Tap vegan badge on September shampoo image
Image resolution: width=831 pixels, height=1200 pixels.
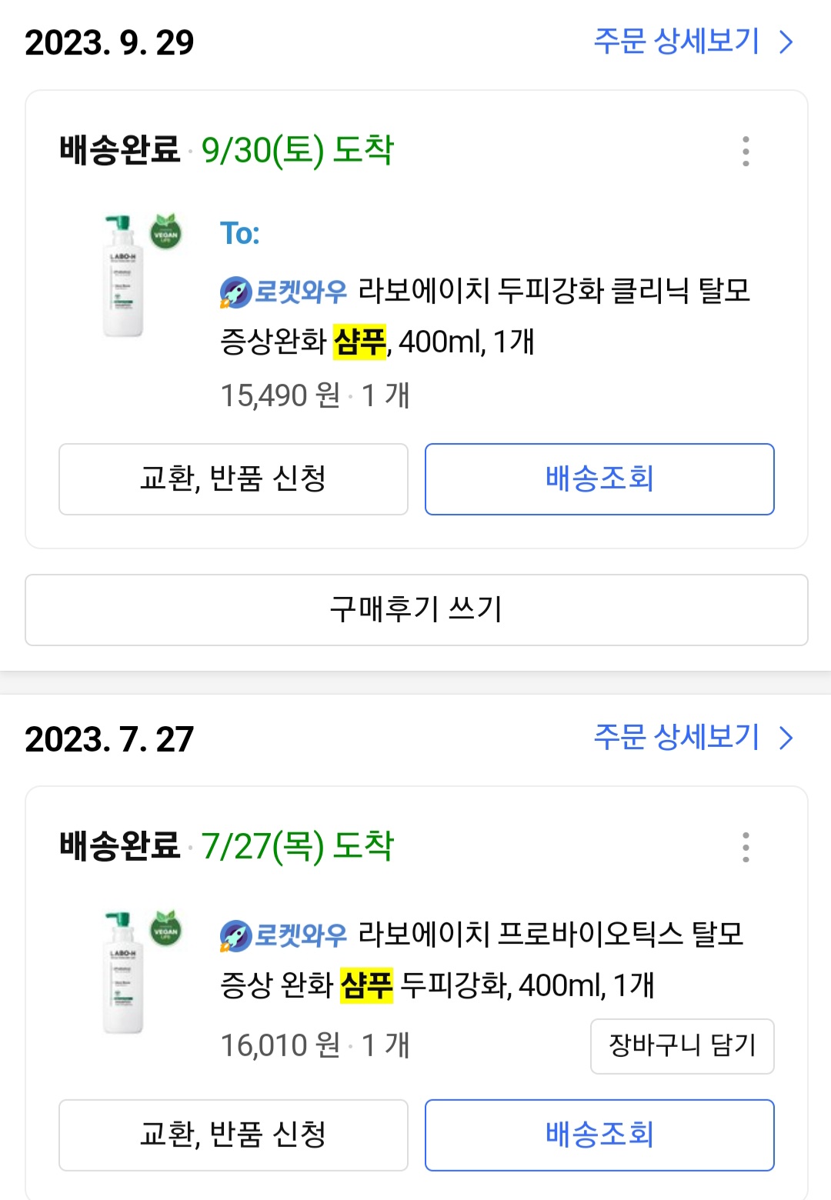point(165,232)
